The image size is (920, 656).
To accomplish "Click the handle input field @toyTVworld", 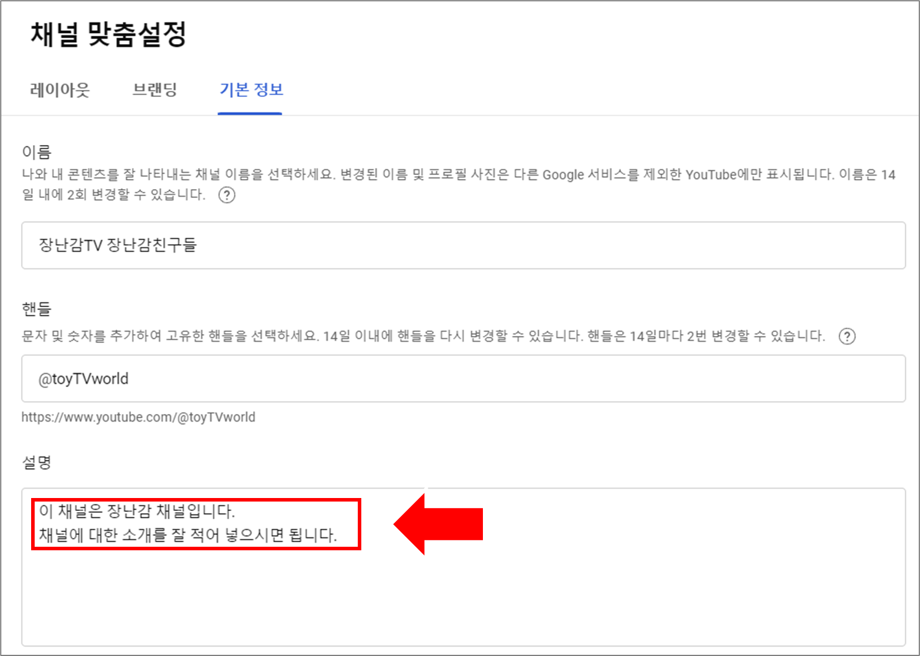I will click(463, 378).
